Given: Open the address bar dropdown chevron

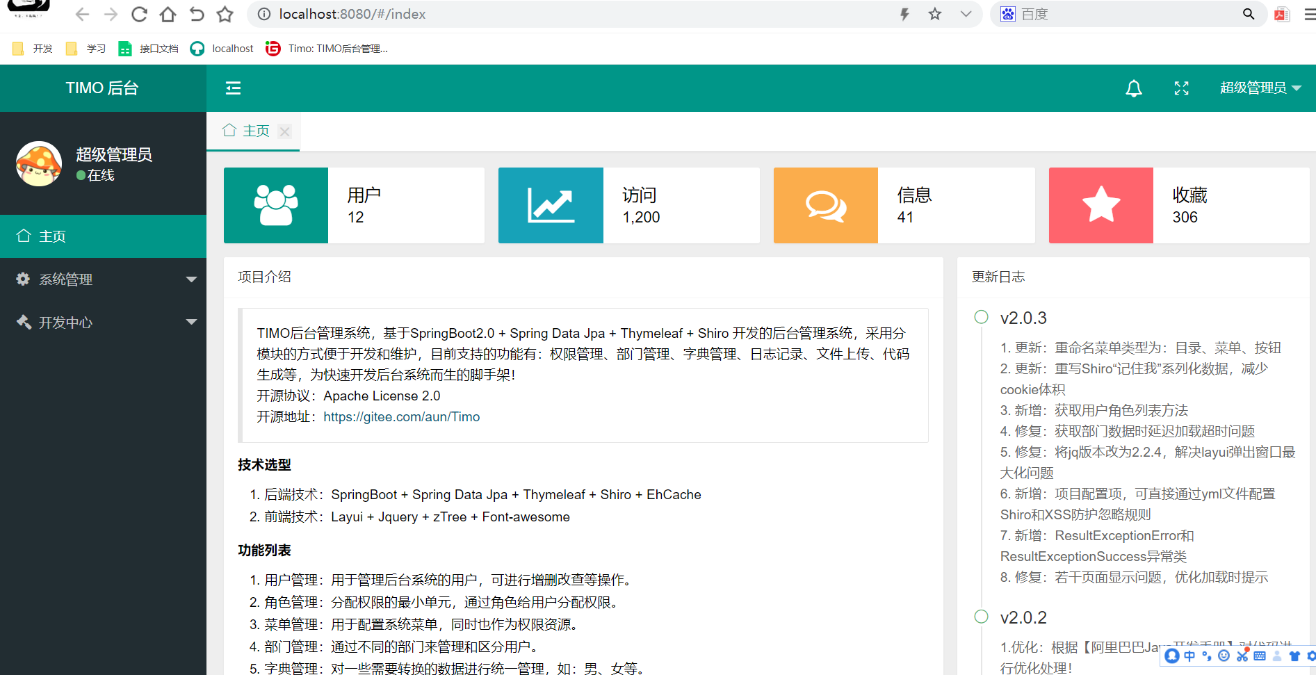Looking at the screenshot, I should (966, 14).
